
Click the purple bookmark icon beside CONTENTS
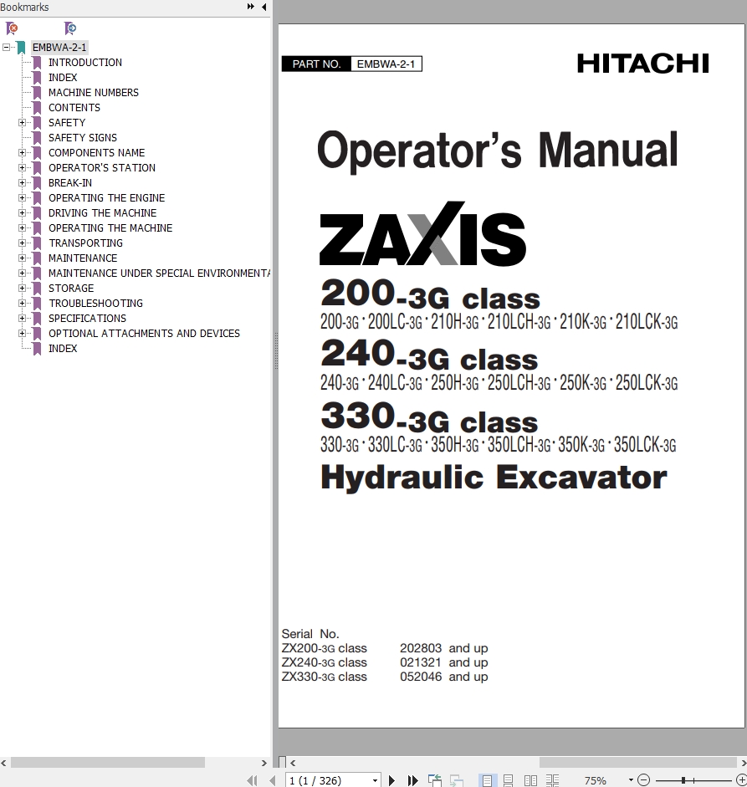(x=37, y=107)
